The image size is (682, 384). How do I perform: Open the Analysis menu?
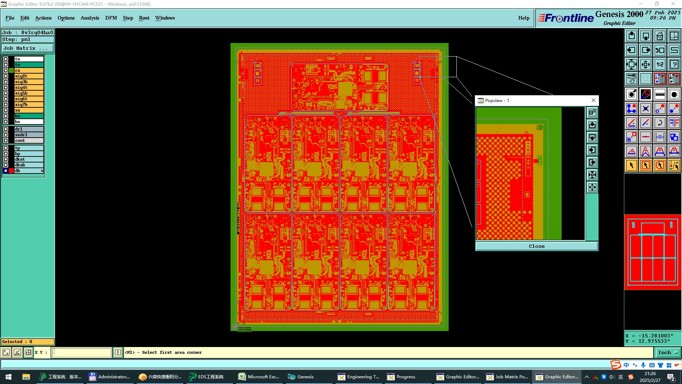[x=90, y=18]
